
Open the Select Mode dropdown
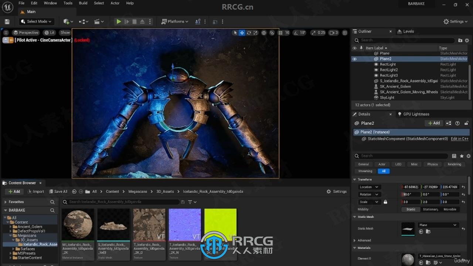pyautogui.click(x=37, y=21)
